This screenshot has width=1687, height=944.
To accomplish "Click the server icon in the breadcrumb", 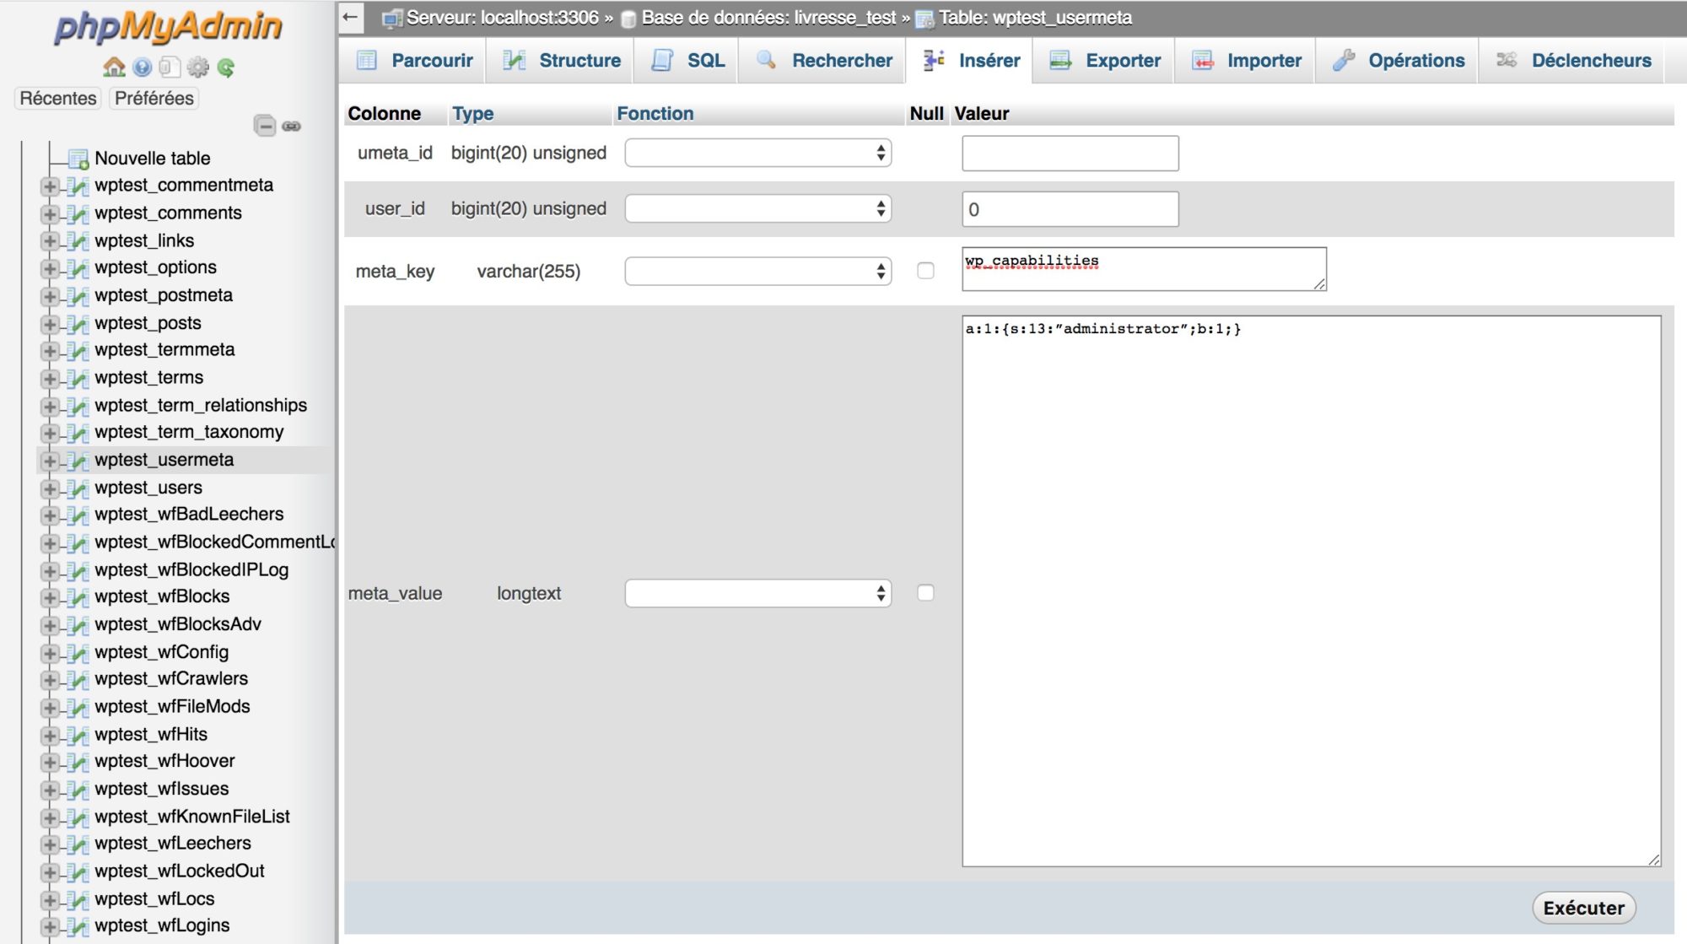I will coord(392,19).
